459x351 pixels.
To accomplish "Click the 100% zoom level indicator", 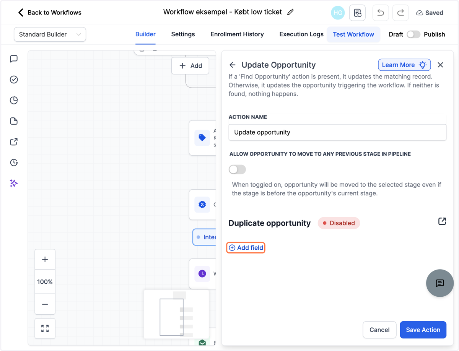I will [45, 282].
